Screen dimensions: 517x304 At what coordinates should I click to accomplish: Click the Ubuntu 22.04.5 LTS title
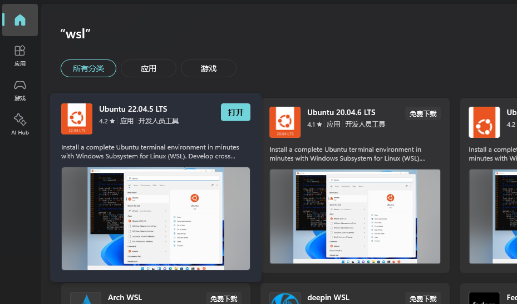point(133,109)
